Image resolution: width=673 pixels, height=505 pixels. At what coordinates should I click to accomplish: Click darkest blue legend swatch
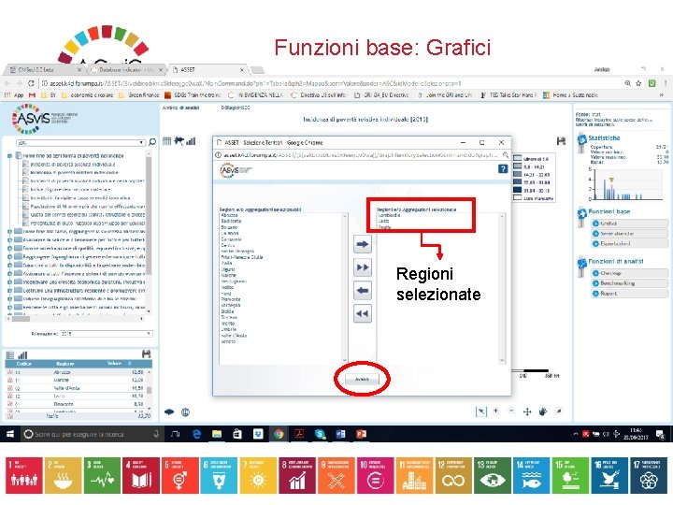[517, 190]
